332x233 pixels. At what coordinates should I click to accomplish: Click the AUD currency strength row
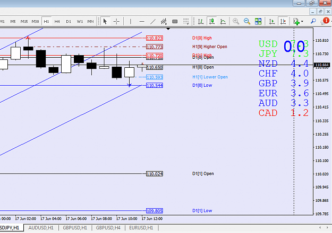coord(284,103)
